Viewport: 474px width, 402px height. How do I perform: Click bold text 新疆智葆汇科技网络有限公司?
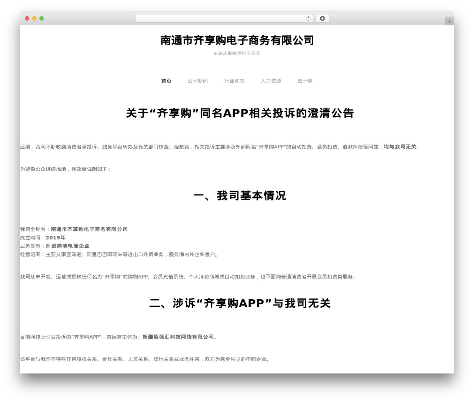[178, 337]
